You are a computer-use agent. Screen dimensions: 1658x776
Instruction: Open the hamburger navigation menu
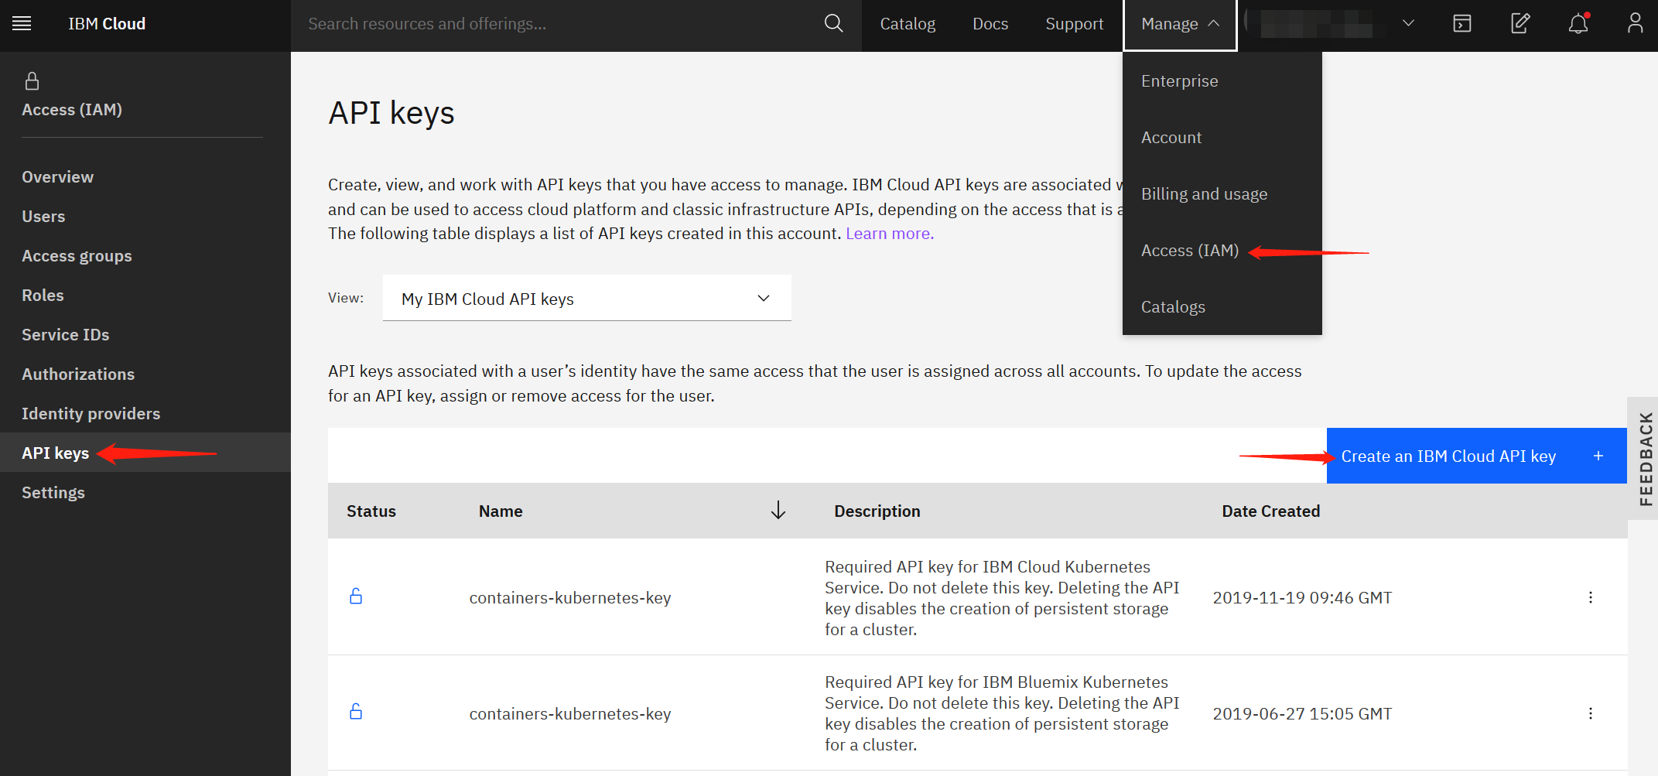click(x=22, y=24)
